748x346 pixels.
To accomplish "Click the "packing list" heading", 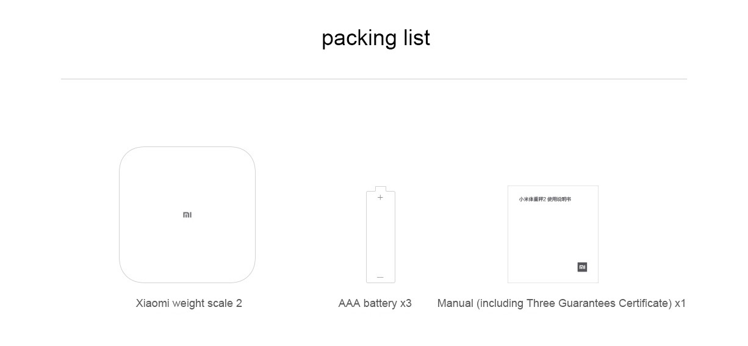I will point(376,38).
